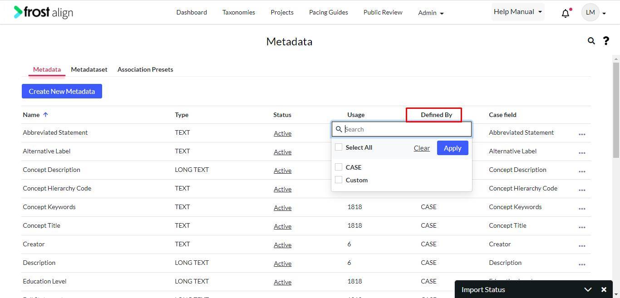The image size is (620, 298).
Task: Expand the user account dropdown arrow
Action: coord(604,14)
